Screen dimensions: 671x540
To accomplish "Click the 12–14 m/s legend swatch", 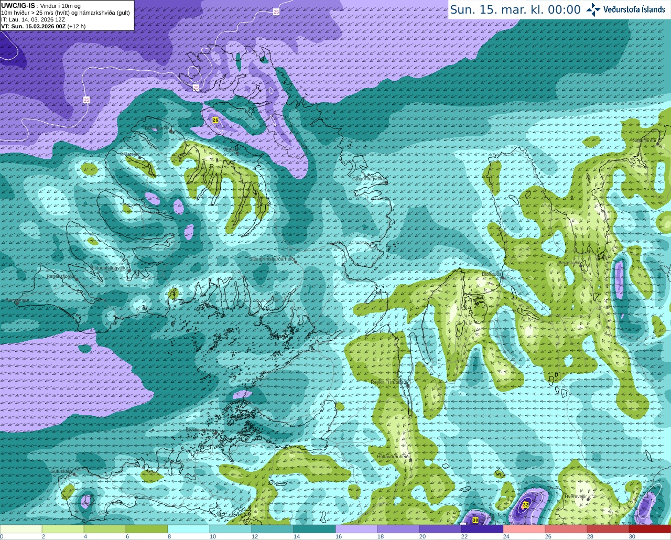I will tap(273, 529).
